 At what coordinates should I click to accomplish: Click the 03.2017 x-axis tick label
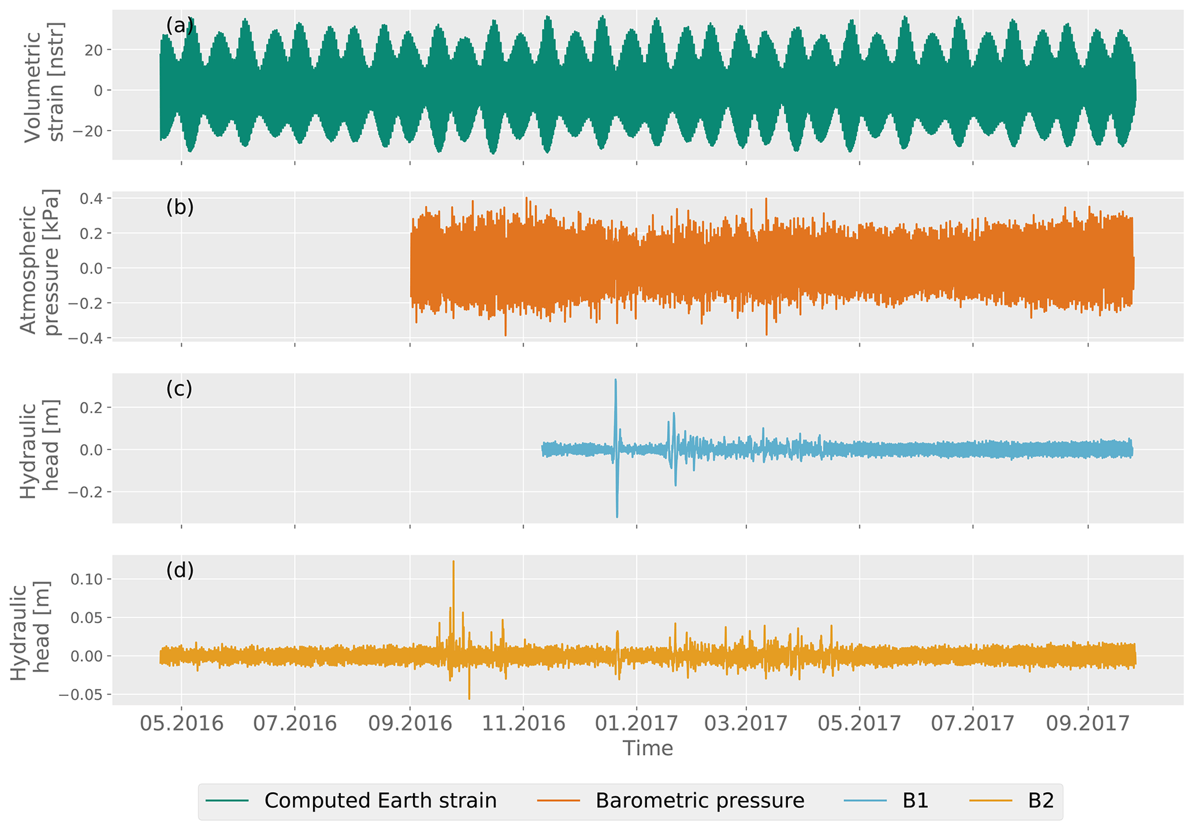pyautogui.click(x=746, y=724)
